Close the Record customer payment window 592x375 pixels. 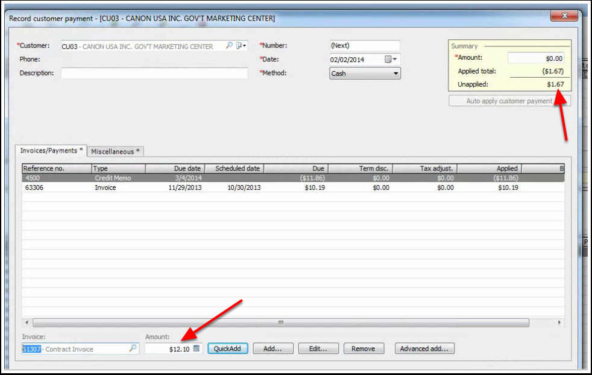tap(564, 16)
